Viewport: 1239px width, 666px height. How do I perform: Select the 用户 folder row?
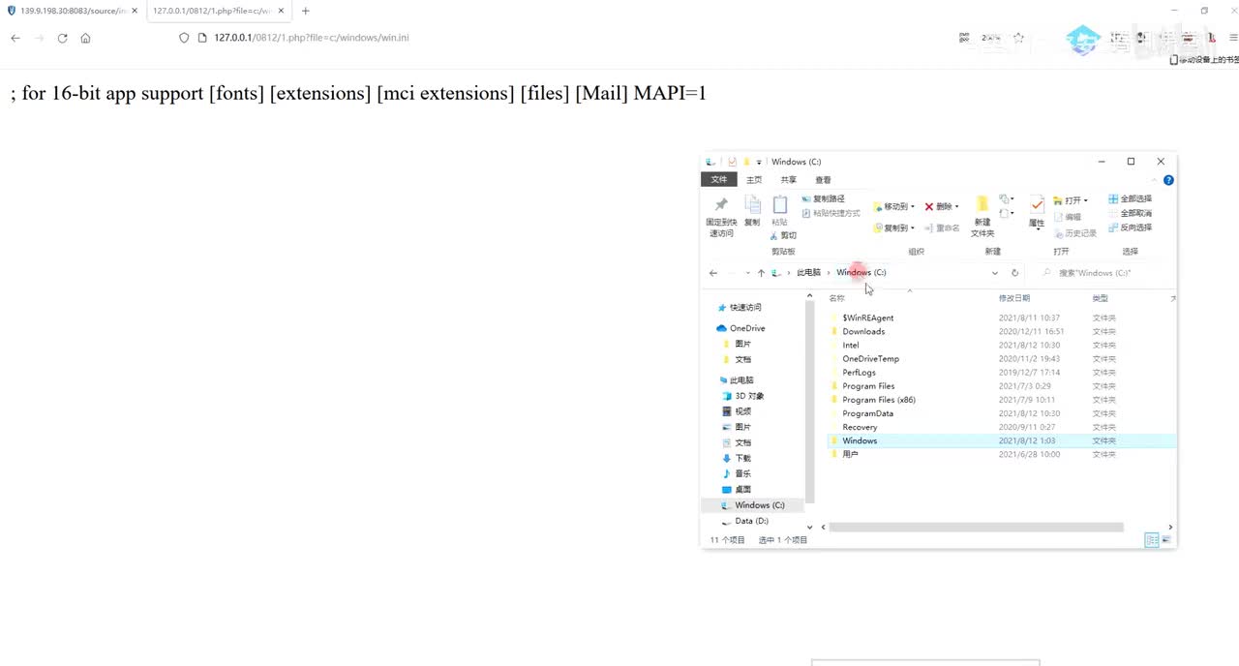1001,454
